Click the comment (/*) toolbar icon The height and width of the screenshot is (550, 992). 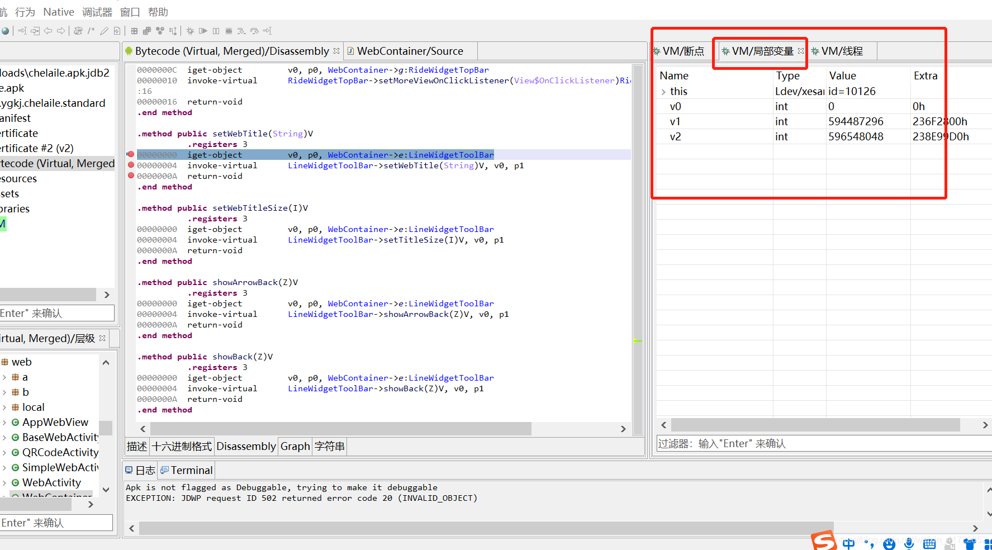pyautogui.click(x=91, y=31)
